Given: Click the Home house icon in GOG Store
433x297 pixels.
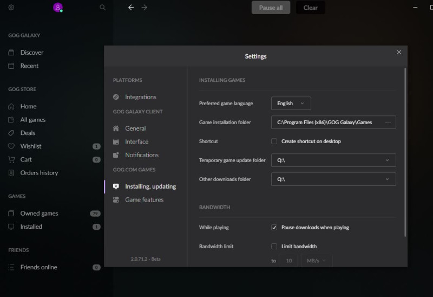Looking at the screenshot, I should (x=11, y=106).
